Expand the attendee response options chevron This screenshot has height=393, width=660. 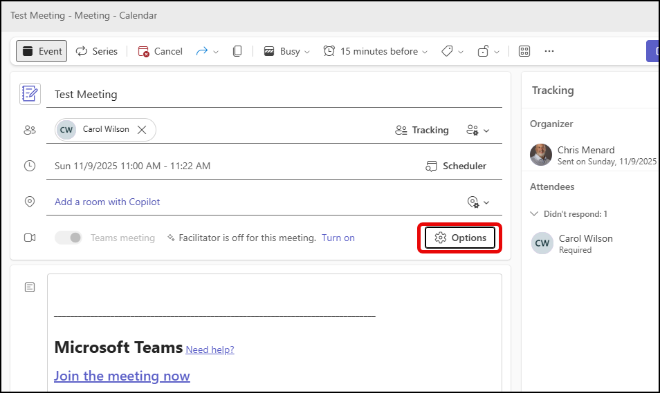[x=486, y=131]
